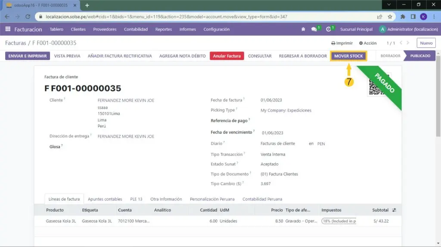
Task: Open the conversations message icon
Action: 314,29
